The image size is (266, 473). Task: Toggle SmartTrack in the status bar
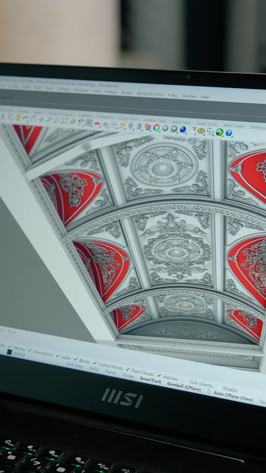[150, 381]
